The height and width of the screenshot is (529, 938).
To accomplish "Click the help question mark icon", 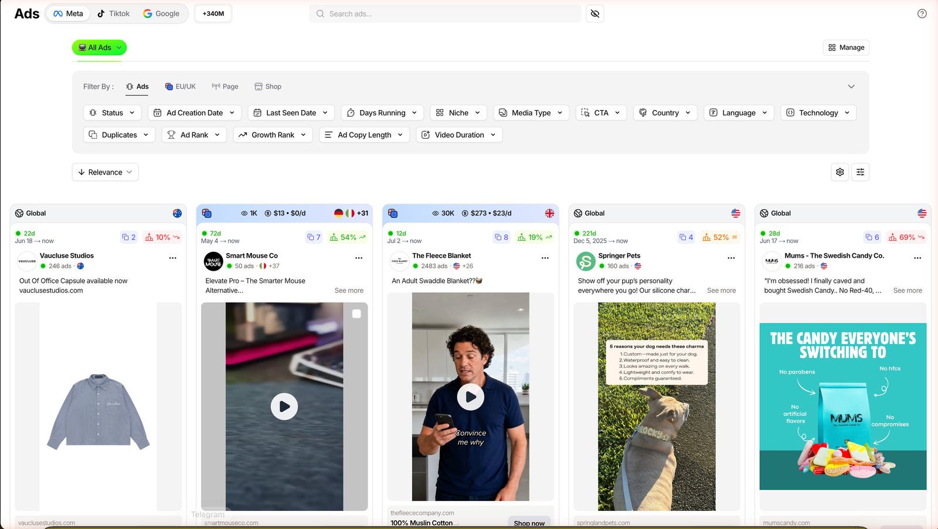I will click(x=922, y=13).
